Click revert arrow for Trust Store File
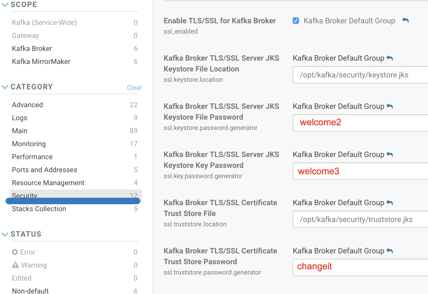Viewport: 428px width, 294px height. coord(390,202)
